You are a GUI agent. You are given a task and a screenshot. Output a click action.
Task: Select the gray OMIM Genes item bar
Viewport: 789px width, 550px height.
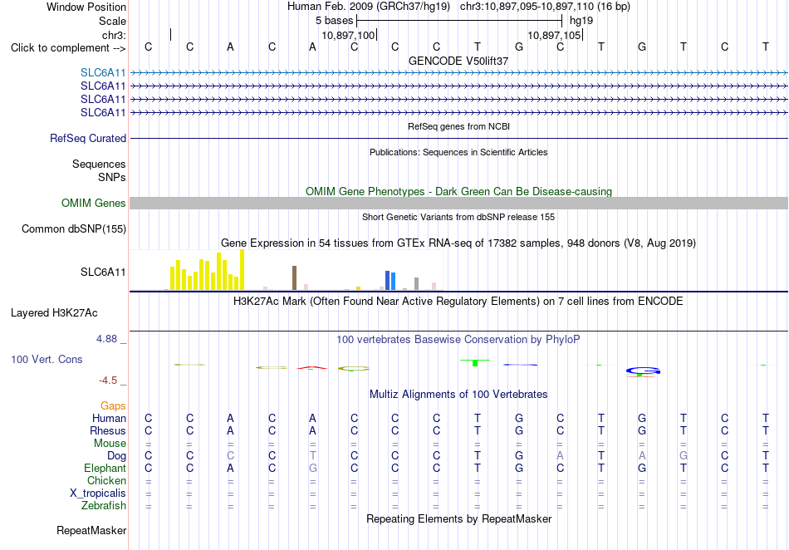(x=458, y=204)
